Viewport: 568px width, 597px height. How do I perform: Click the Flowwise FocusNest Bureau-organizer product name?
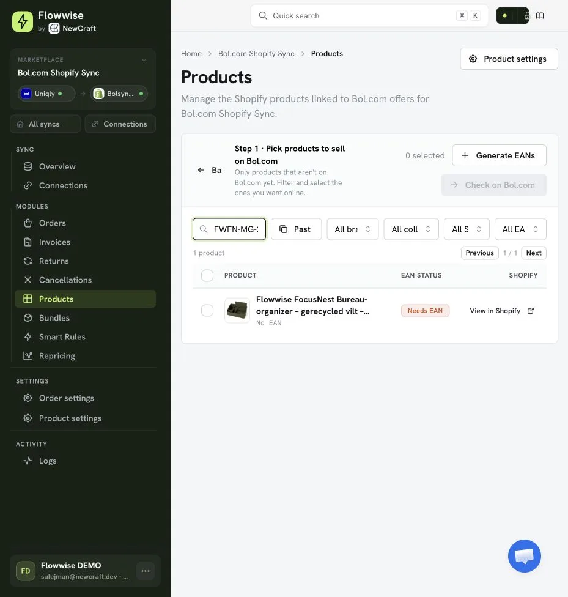point(312,305)
